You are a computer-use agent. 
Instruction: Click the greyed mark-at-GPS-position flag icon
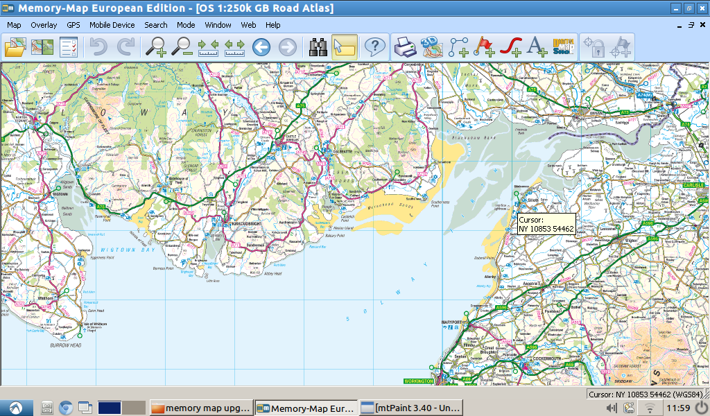coord(621,47)
